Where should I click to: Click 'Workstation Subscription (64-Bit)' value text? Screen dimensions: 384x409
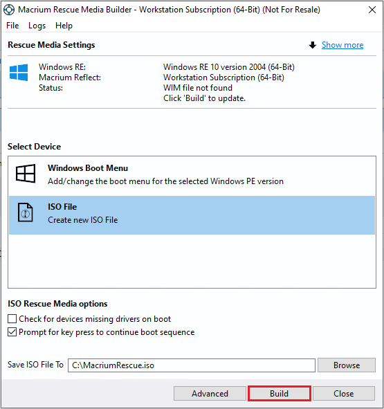[223, 78]
